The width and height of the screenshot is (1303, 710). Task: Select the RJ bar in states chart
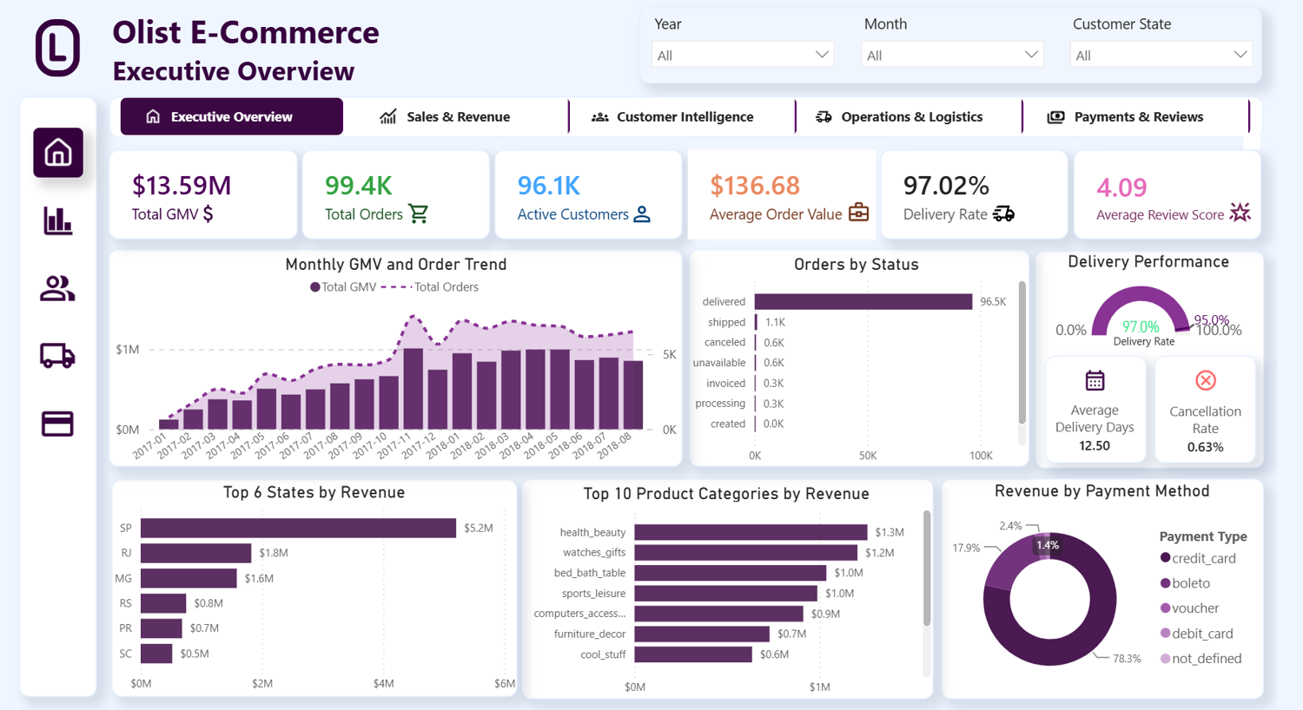(195, 553)
